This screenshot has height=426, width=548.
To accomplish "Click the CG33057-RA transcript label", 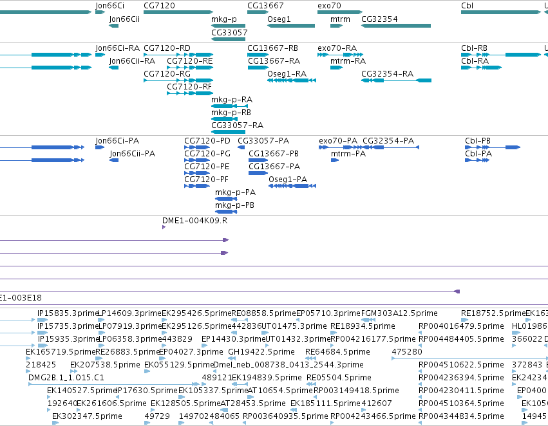I will click(238, 125).
